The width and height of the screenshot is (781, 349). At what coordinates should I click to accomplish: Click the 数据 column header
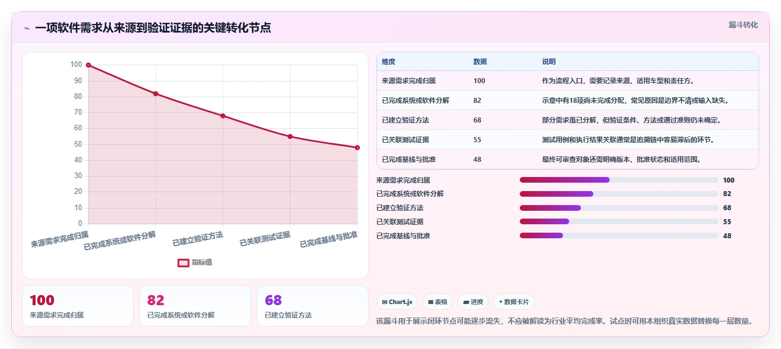click(480, 62)
